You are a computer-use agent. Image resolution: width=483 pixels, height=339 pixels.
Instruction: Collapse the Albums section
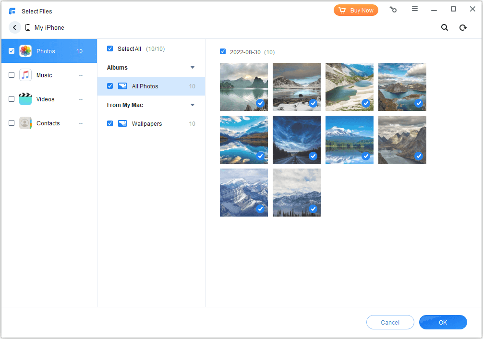[193, 68]
